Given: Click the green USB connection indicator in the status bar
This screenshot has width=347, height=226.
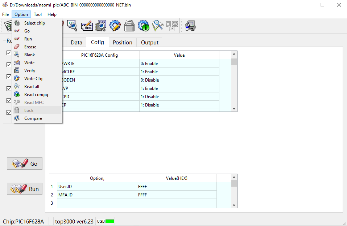Looking at the screenshot, I should pyautogui.click(x=110, y=221).
